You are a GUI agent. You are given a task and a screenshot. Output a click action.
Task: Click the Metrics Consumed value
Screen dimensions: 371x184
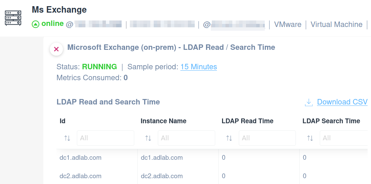(x=126, y=78)
